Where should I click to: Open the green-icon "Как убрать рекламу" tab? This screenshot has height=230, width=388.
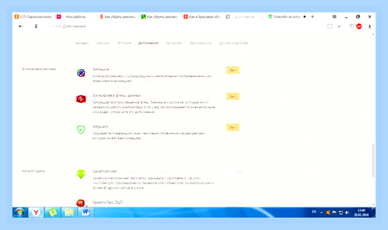coord(160,16)
